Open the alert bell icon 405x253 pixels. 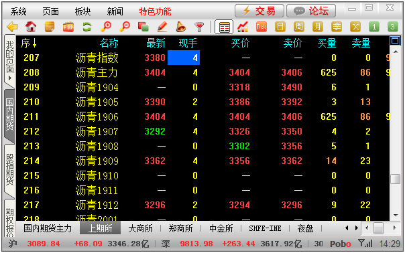(180, 27)
